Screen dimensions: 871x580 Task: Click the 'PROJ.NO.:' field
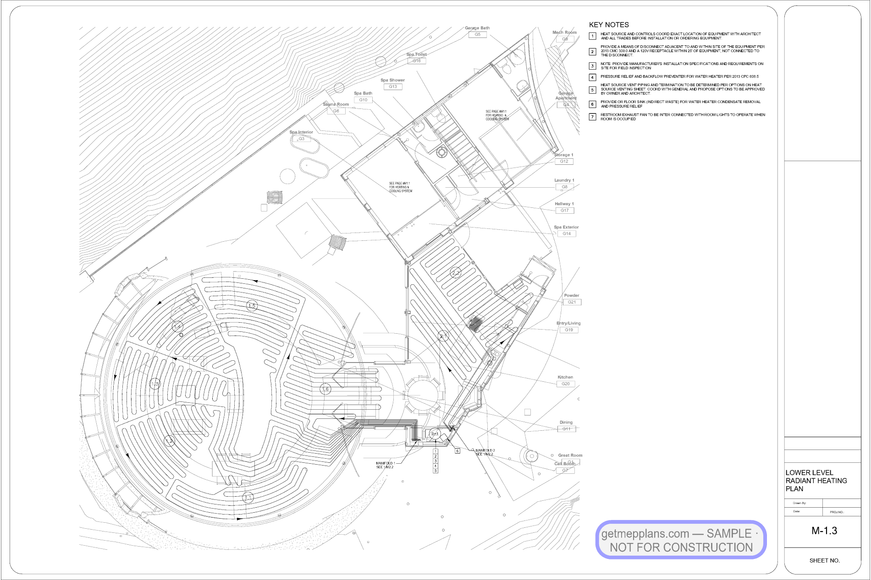point(837,512)
